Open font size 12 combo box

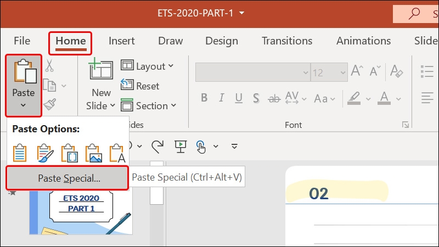coord(329,72)
